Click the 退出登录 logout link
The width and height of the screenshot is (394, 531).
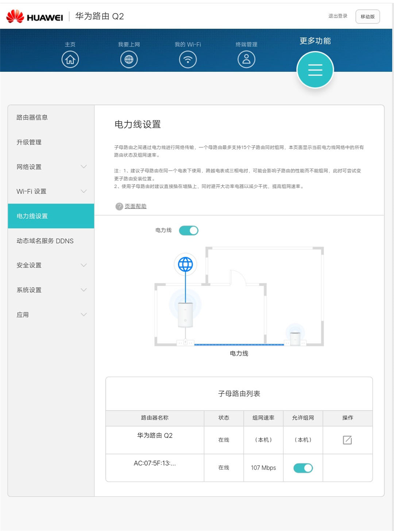click(x=338, y=16)
